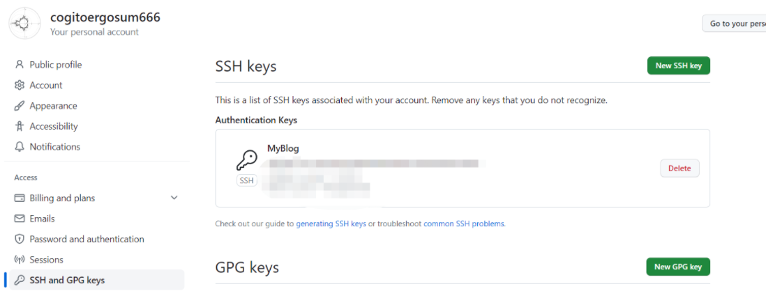
Task: Select SSH and GPG keys menu item
Action: click(x=67, y=280)
